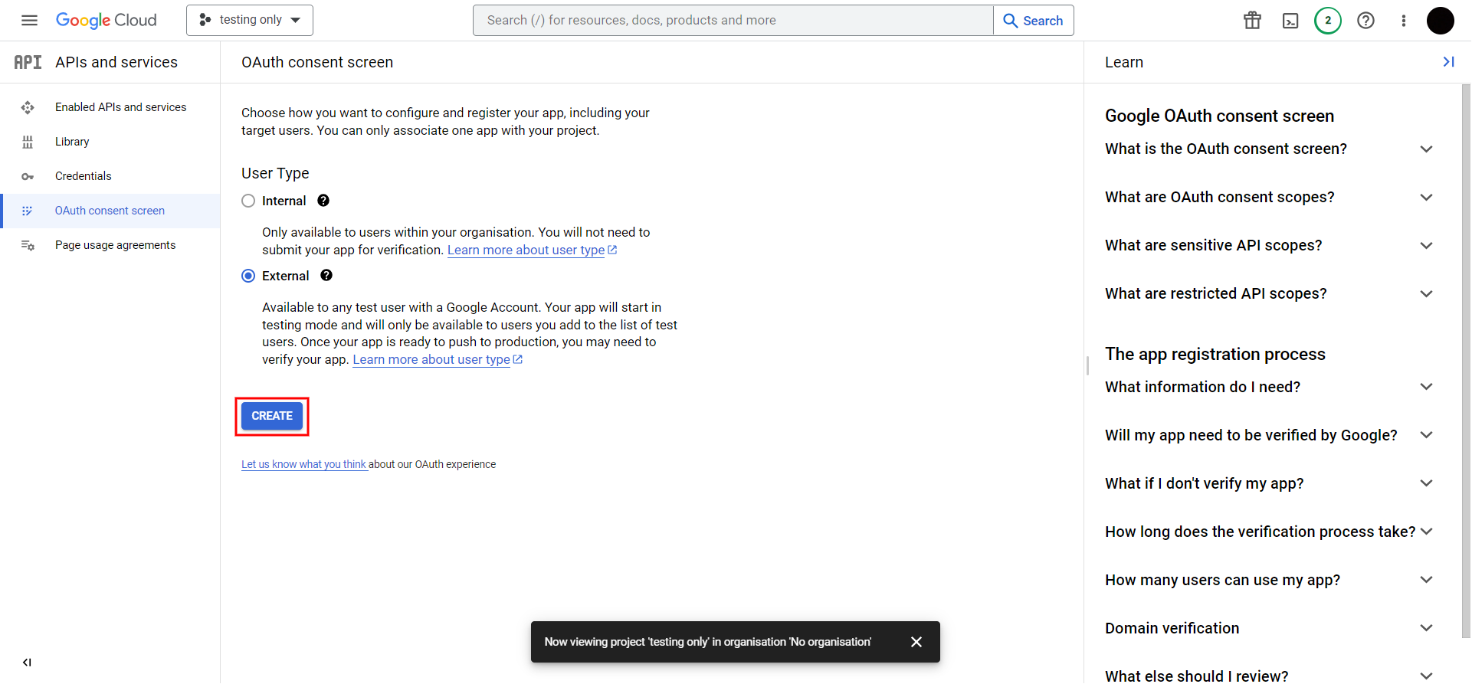Open the notifications badge showing 2
Image resolution: width=1472 pixels, height=684 pixels.
1328,21
